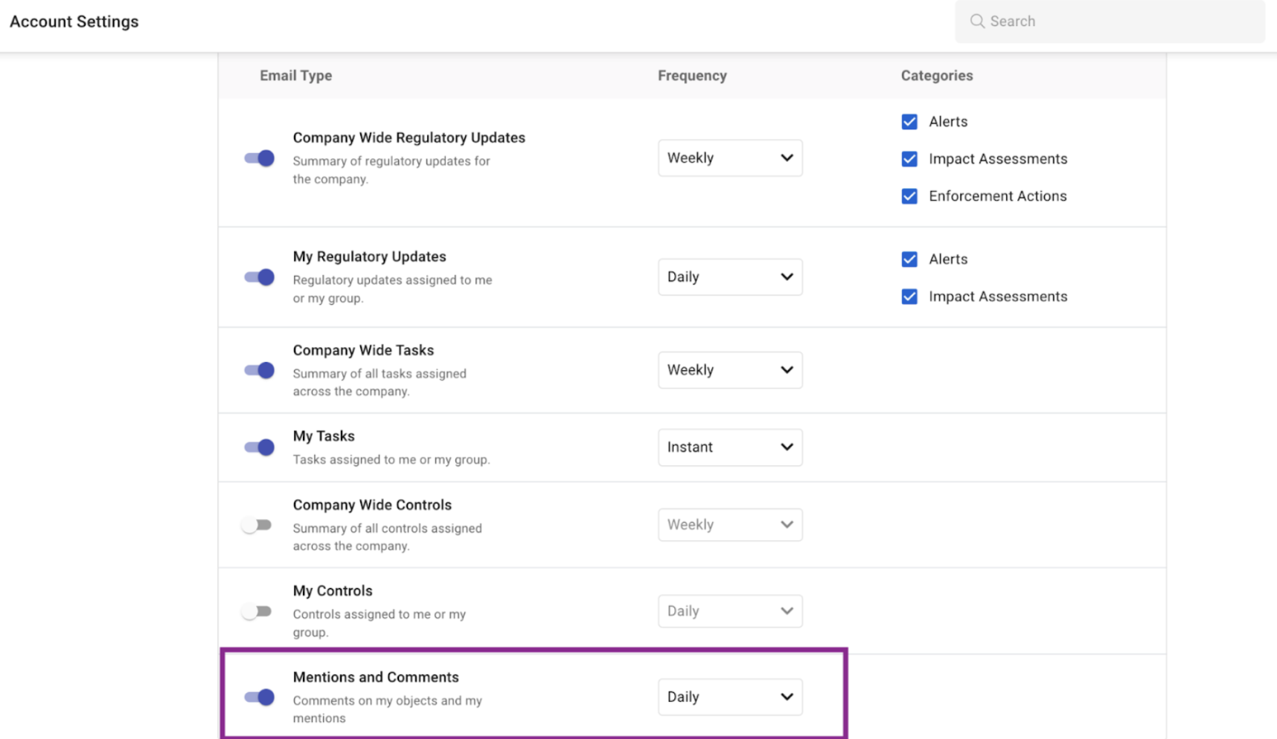Open Company Wide Regulatory Updates frequency dropdown

[x=729, y=158]
